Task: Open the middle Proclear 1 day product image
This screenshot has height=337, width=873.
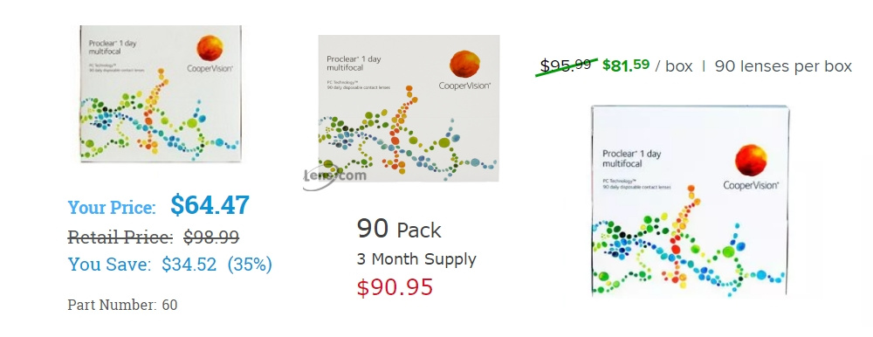Action: (x=409, y=108)
